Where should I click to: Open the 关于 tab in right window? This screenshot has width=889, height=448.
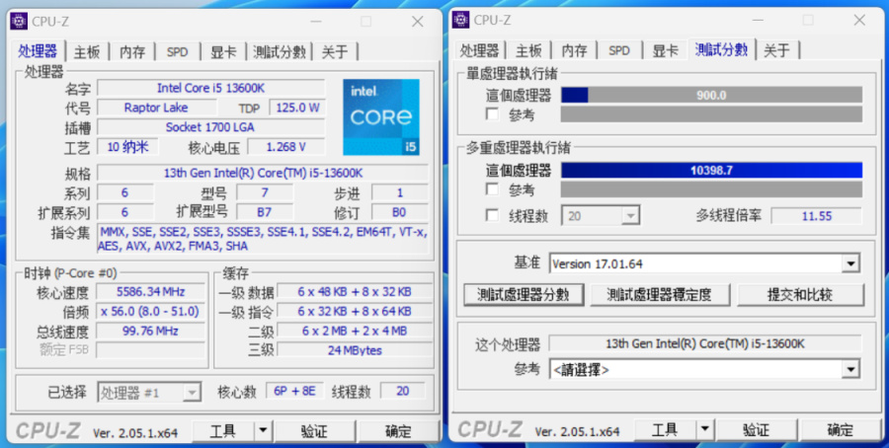(x=776, y=51)
